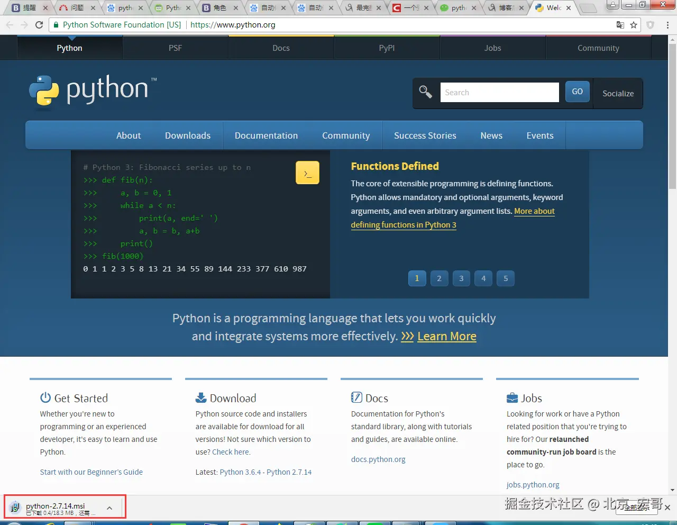The image size is (677, 525).
Task: Open the Community top navigation tab
Action: point(598,48)
